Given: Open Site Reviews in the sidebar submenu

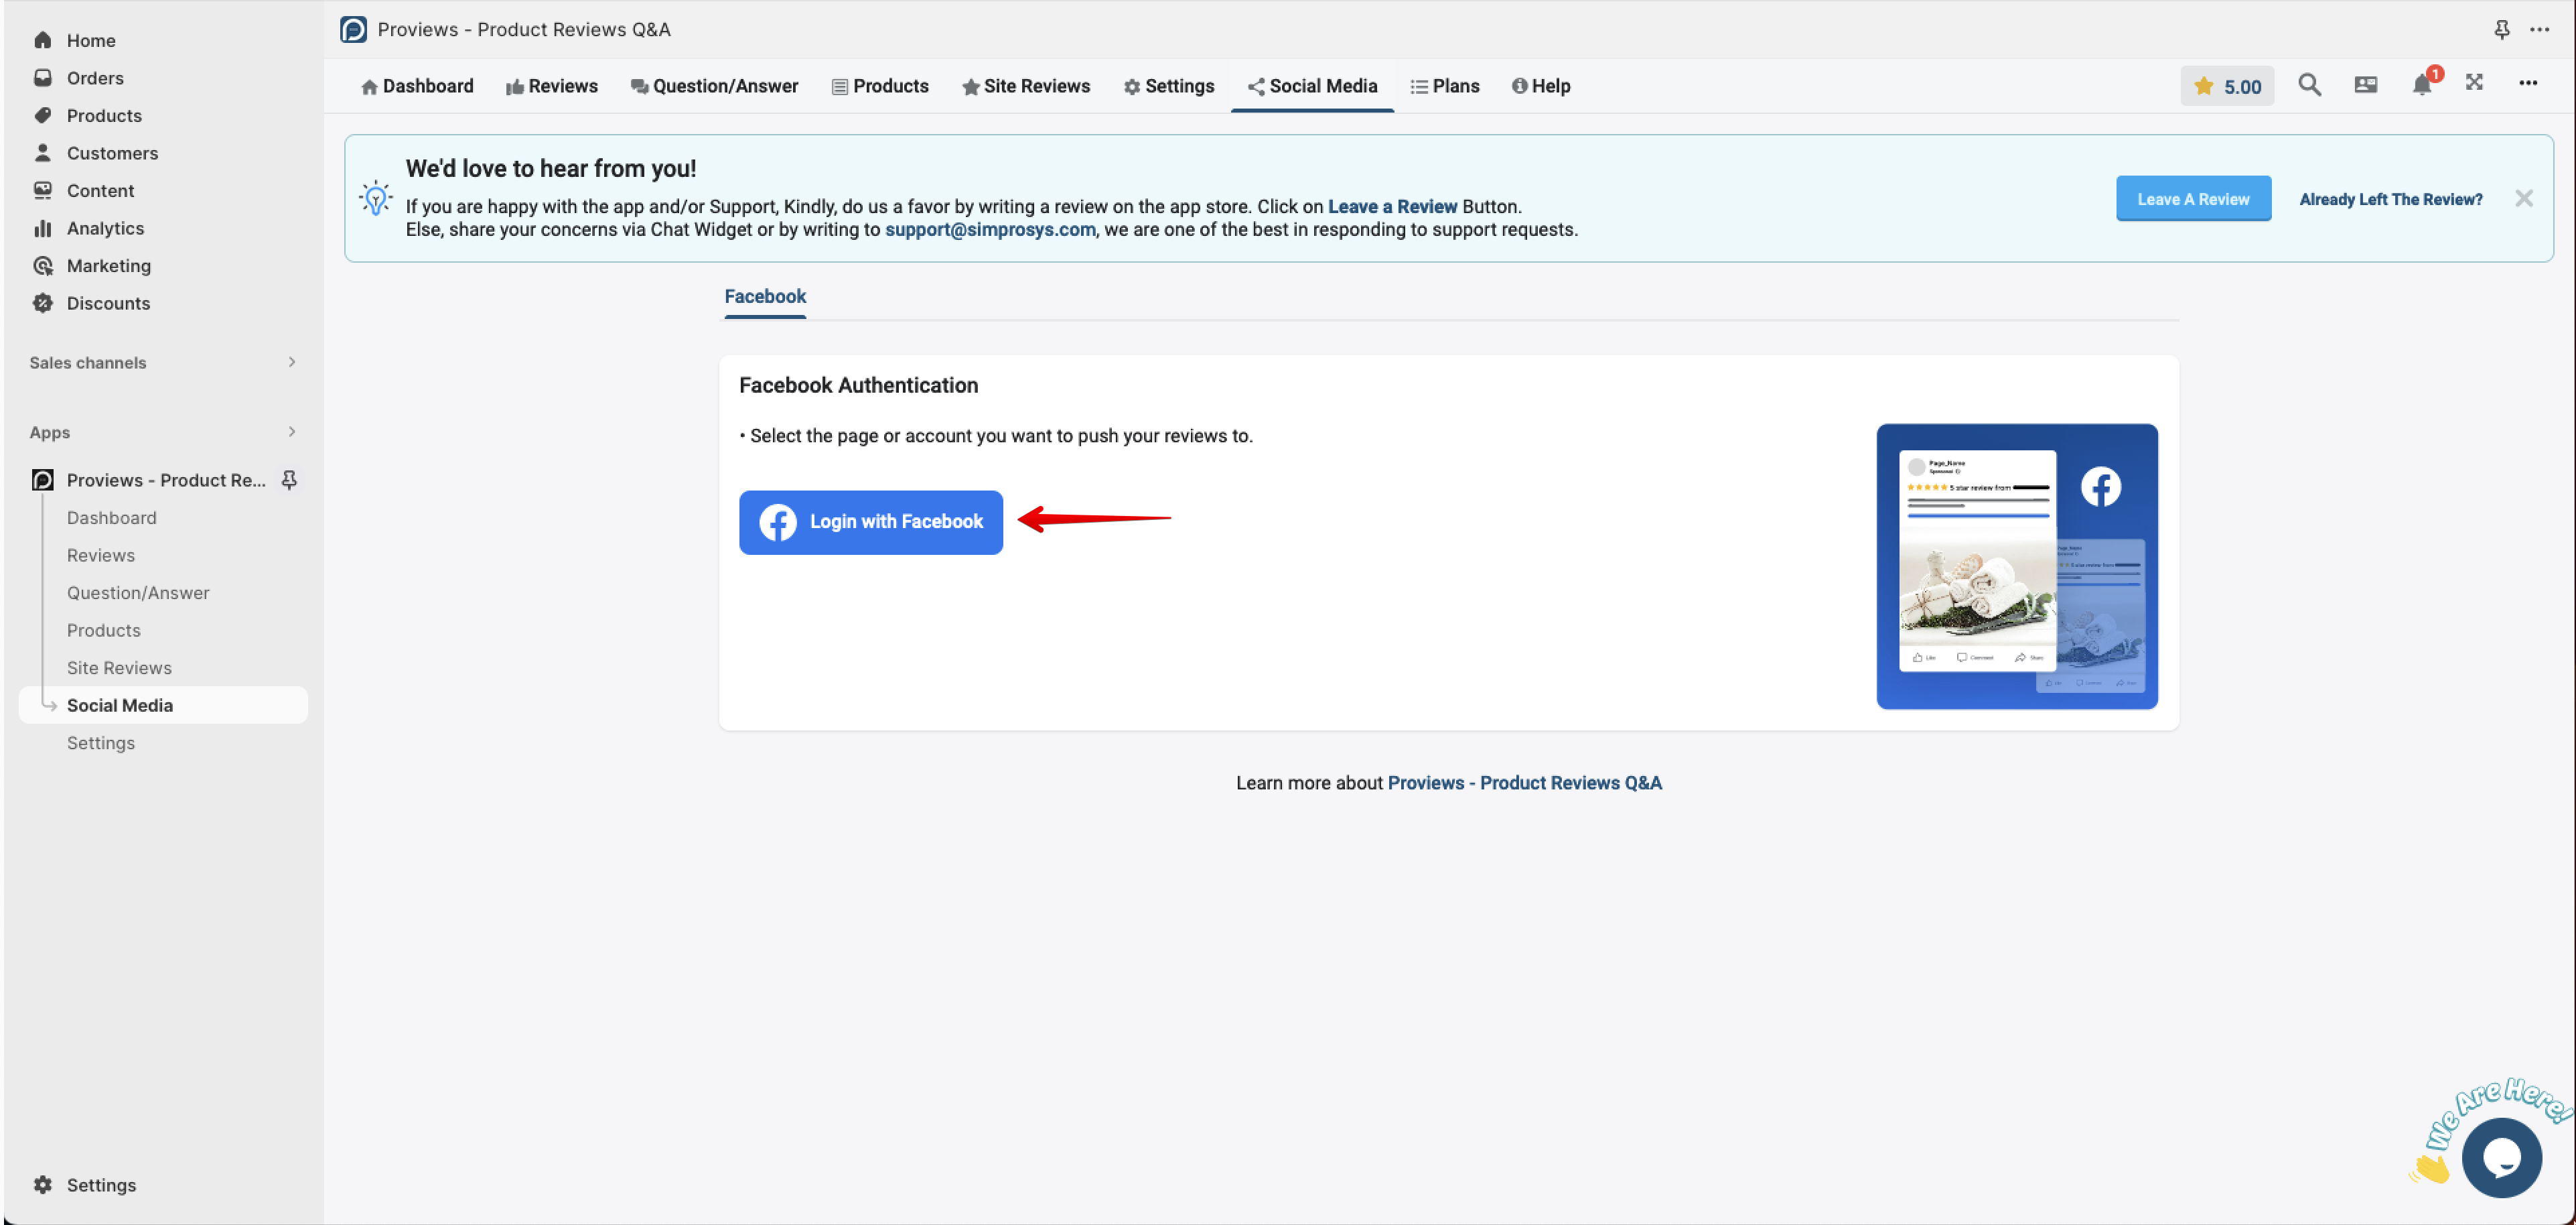Looking at the screenshot, I should 119,667.
